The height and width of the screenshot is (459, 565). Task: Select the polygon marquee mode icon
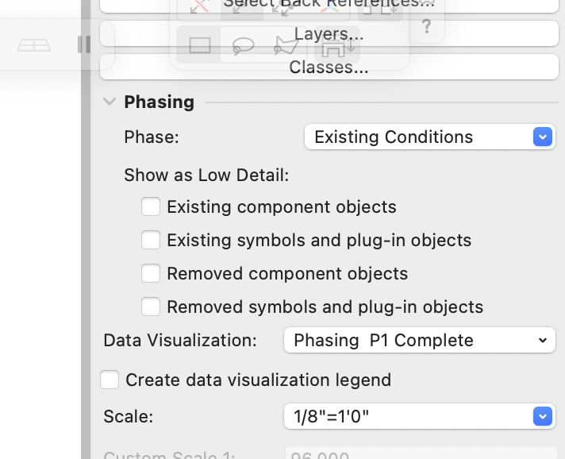286,45
